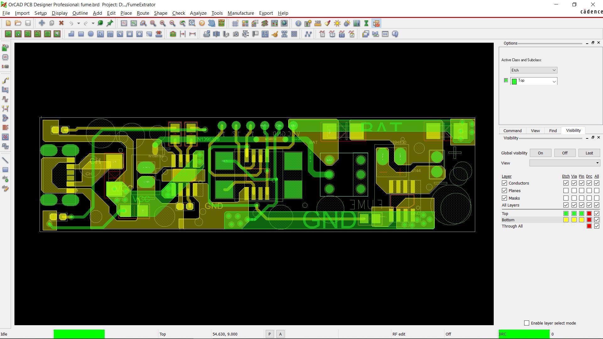
Task: Set Global visibility to Off
Action: (564, 153)
